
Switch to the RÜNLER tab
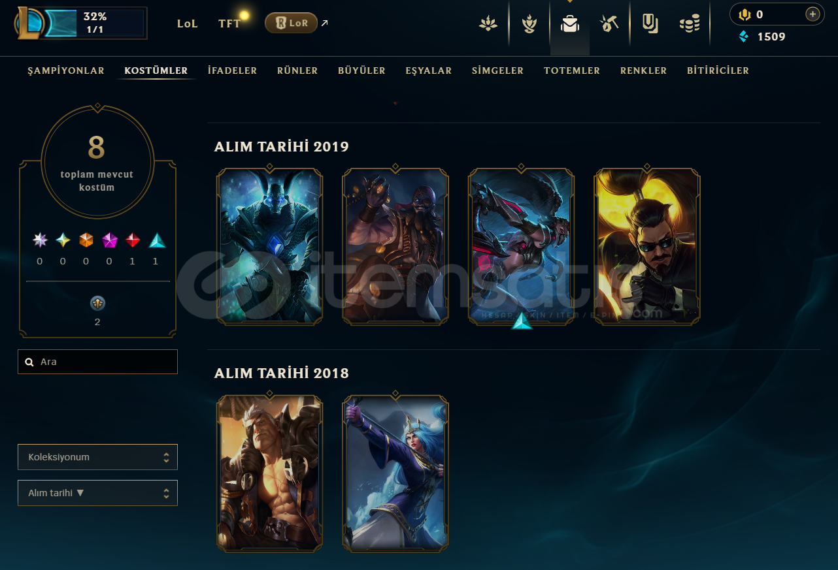[x=297, y=71]
